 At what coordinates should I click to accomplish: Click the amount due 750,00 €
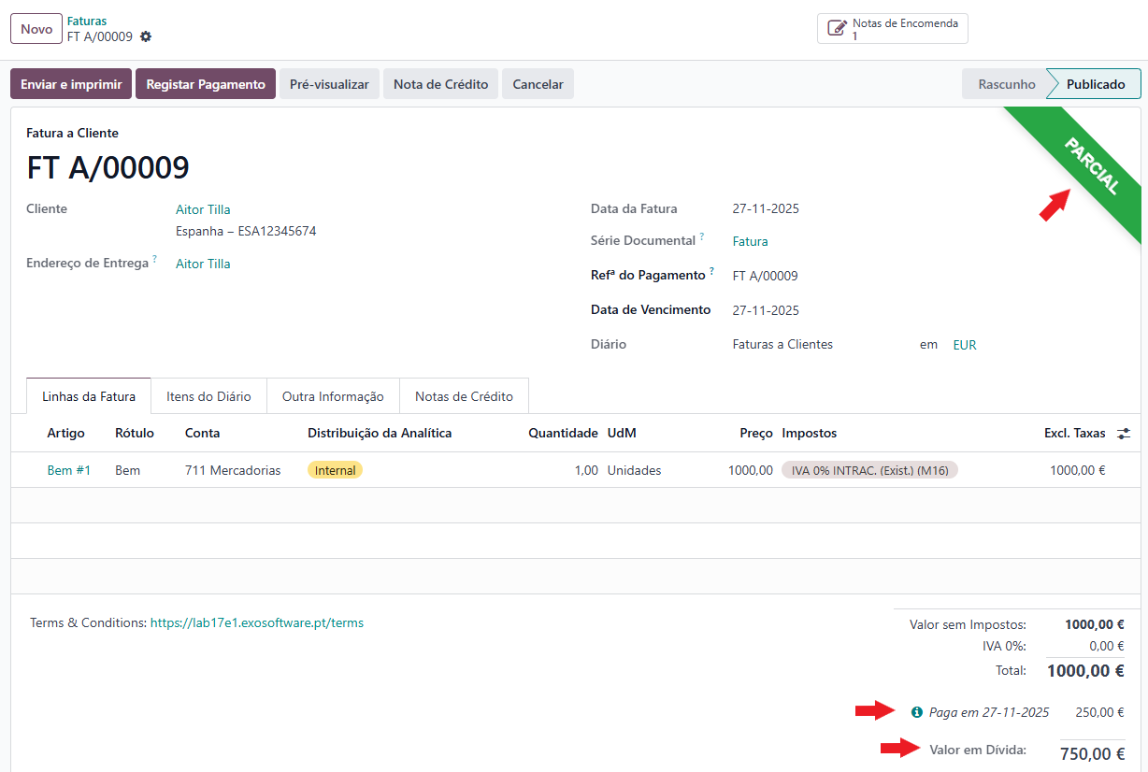1092,754
